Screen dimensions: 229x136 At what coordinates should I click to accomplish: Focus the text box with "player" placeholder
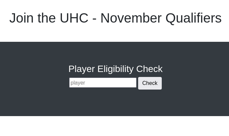point(103,83)
